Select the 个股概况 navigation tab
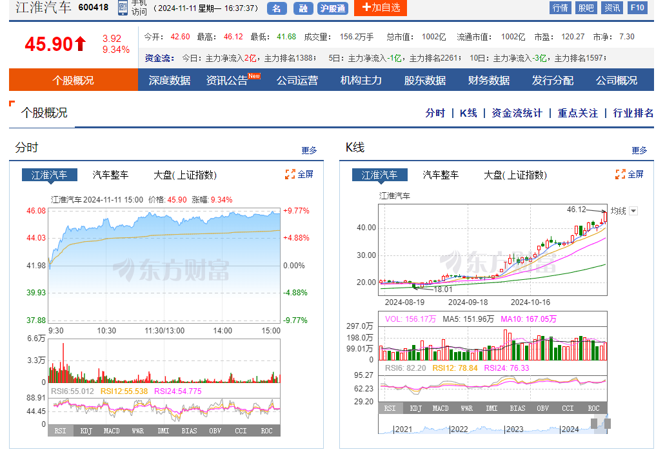 pyautogui.click(x=74, y=80)
